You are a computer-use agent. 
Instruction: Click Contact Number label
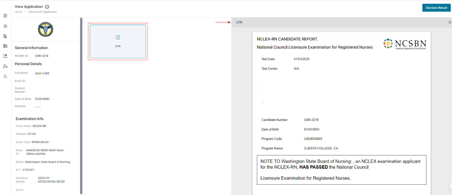pyautogui.click(x=20, y=90)
